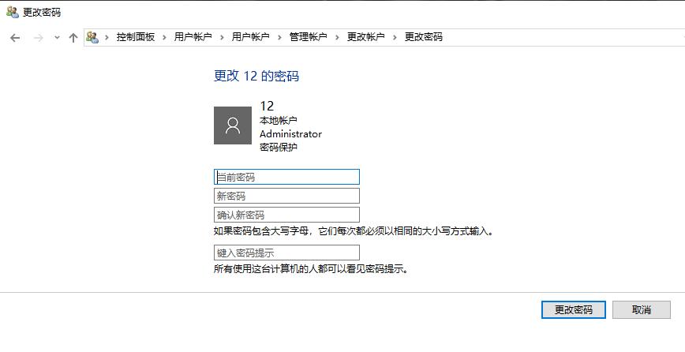The width and height of the screenshot is (685, 352).
Task: Expand chevron before 管理帐户 breadcrumb
Action: [x=279, y=38]
